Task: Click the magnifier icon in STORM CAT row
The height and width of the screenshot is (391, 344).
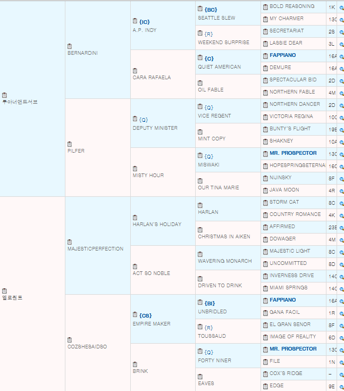Action: tap(341, 203)
